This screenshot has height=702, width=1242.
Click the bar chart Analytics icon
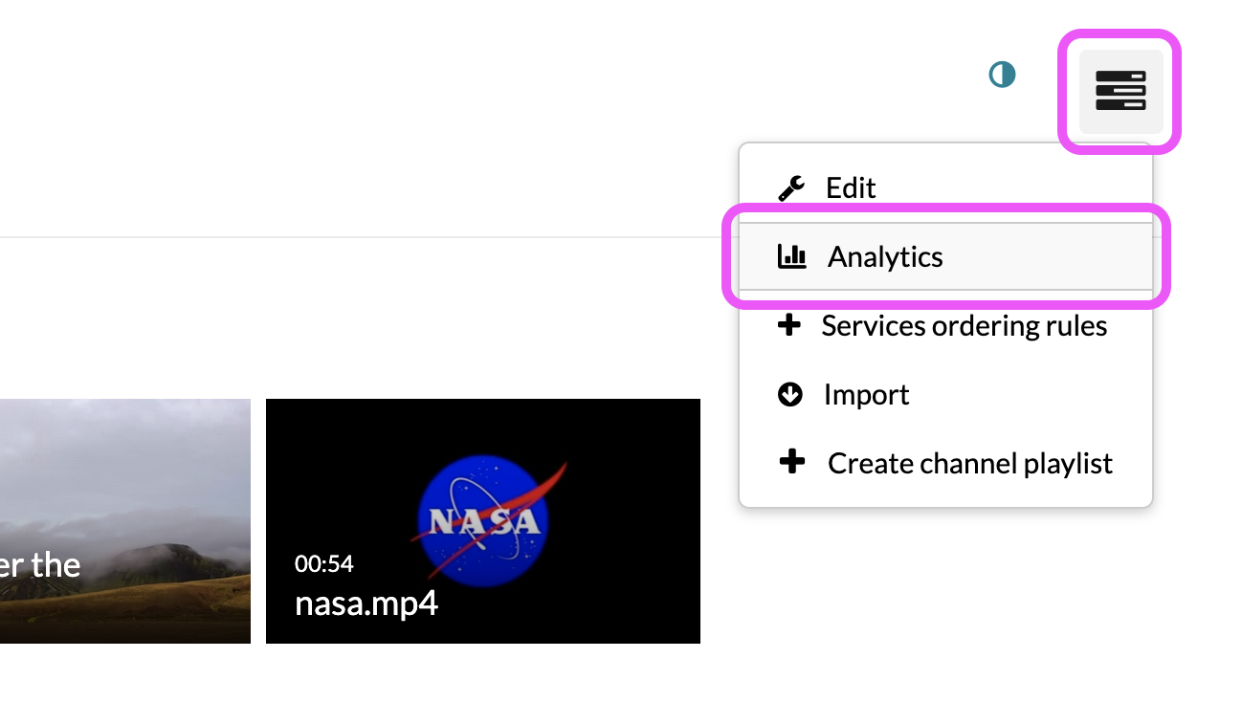(x=791, y=256)
